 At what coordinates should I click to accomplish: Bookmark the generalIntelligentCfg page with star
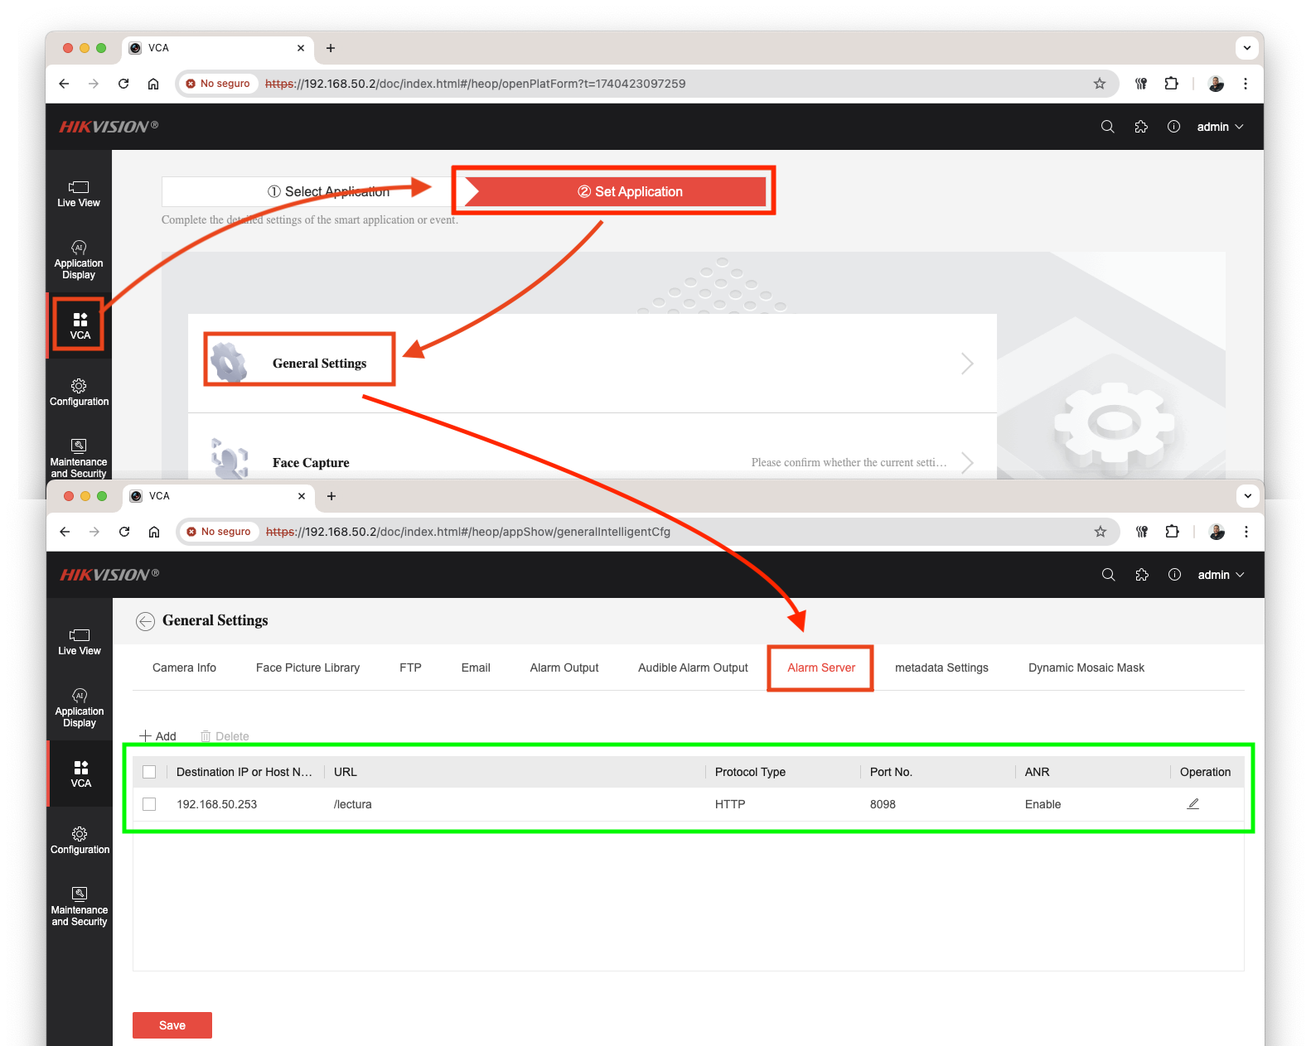click(1101, 532)
